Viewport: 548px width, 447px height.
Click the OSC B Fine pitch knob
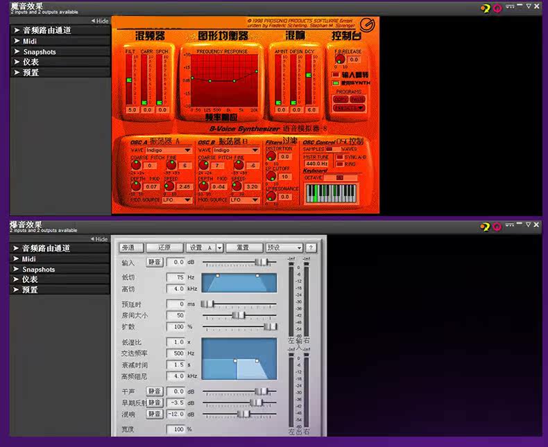(239, 164)
